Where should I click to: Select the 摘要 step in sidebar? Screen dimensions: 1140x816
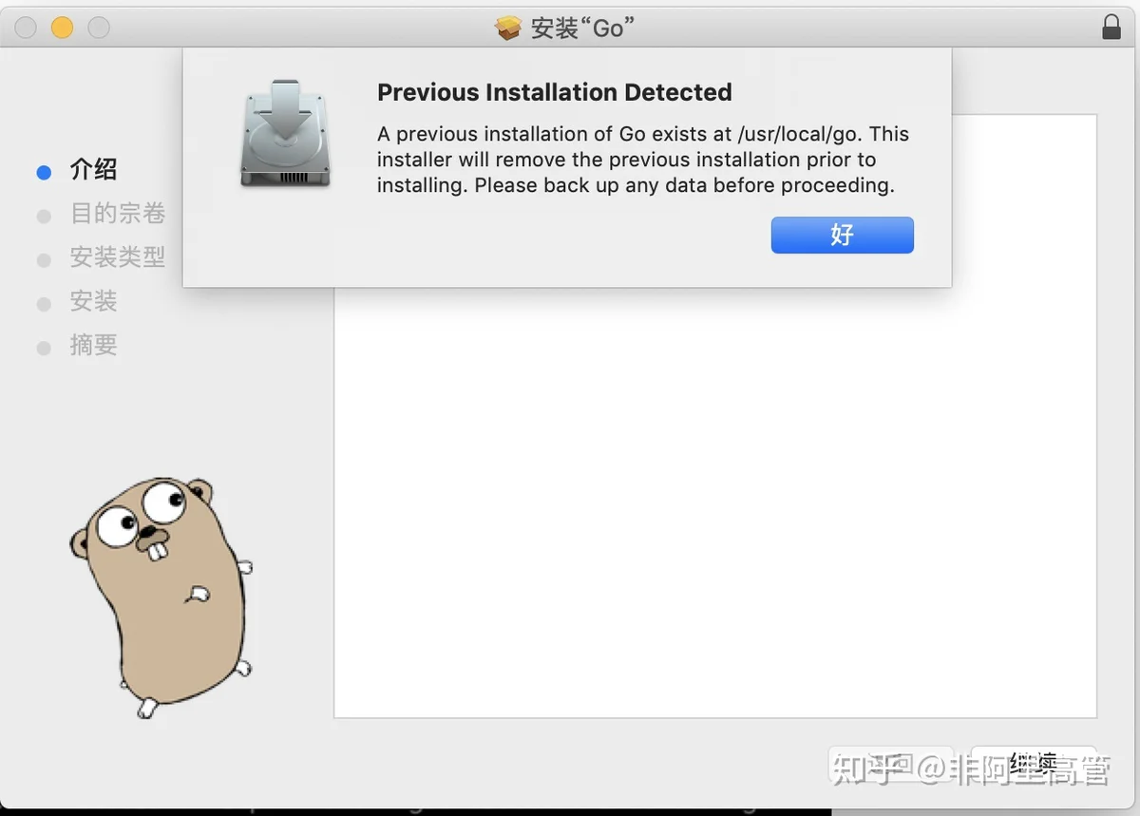pyautogui.click(x=93, y=346)
